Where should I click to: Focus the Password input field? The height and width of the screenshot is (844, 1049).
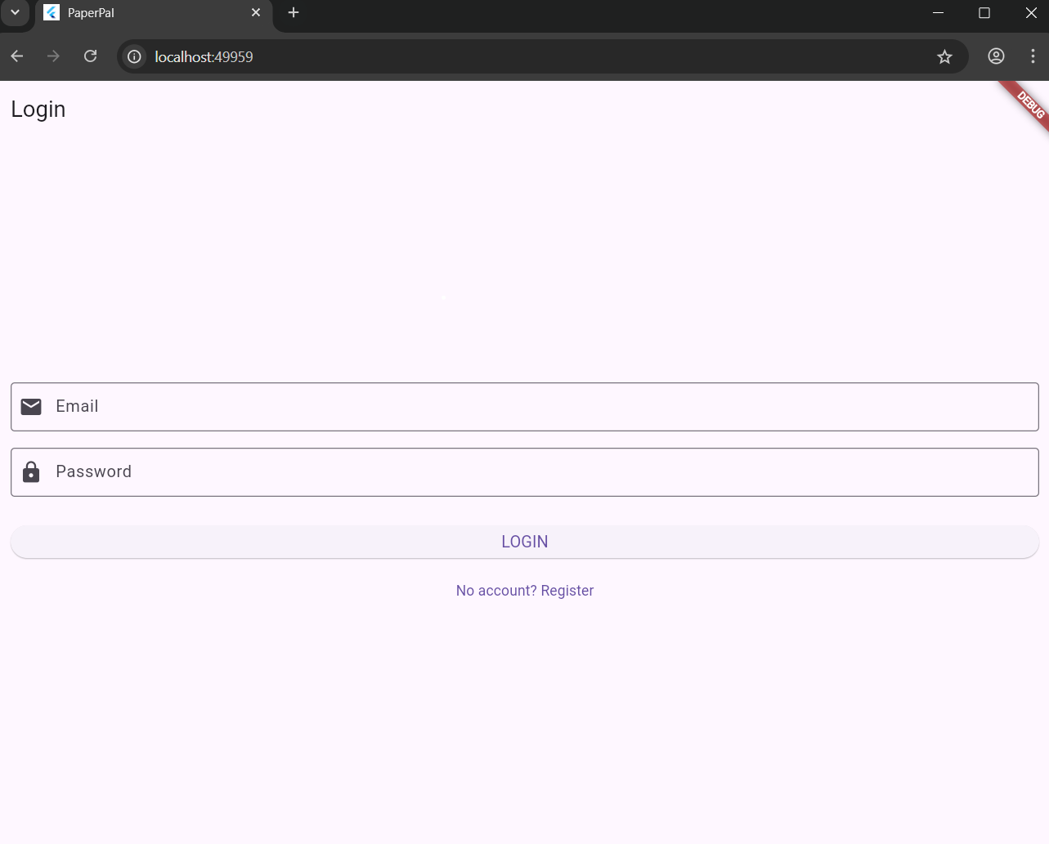[x=540, y=472]
